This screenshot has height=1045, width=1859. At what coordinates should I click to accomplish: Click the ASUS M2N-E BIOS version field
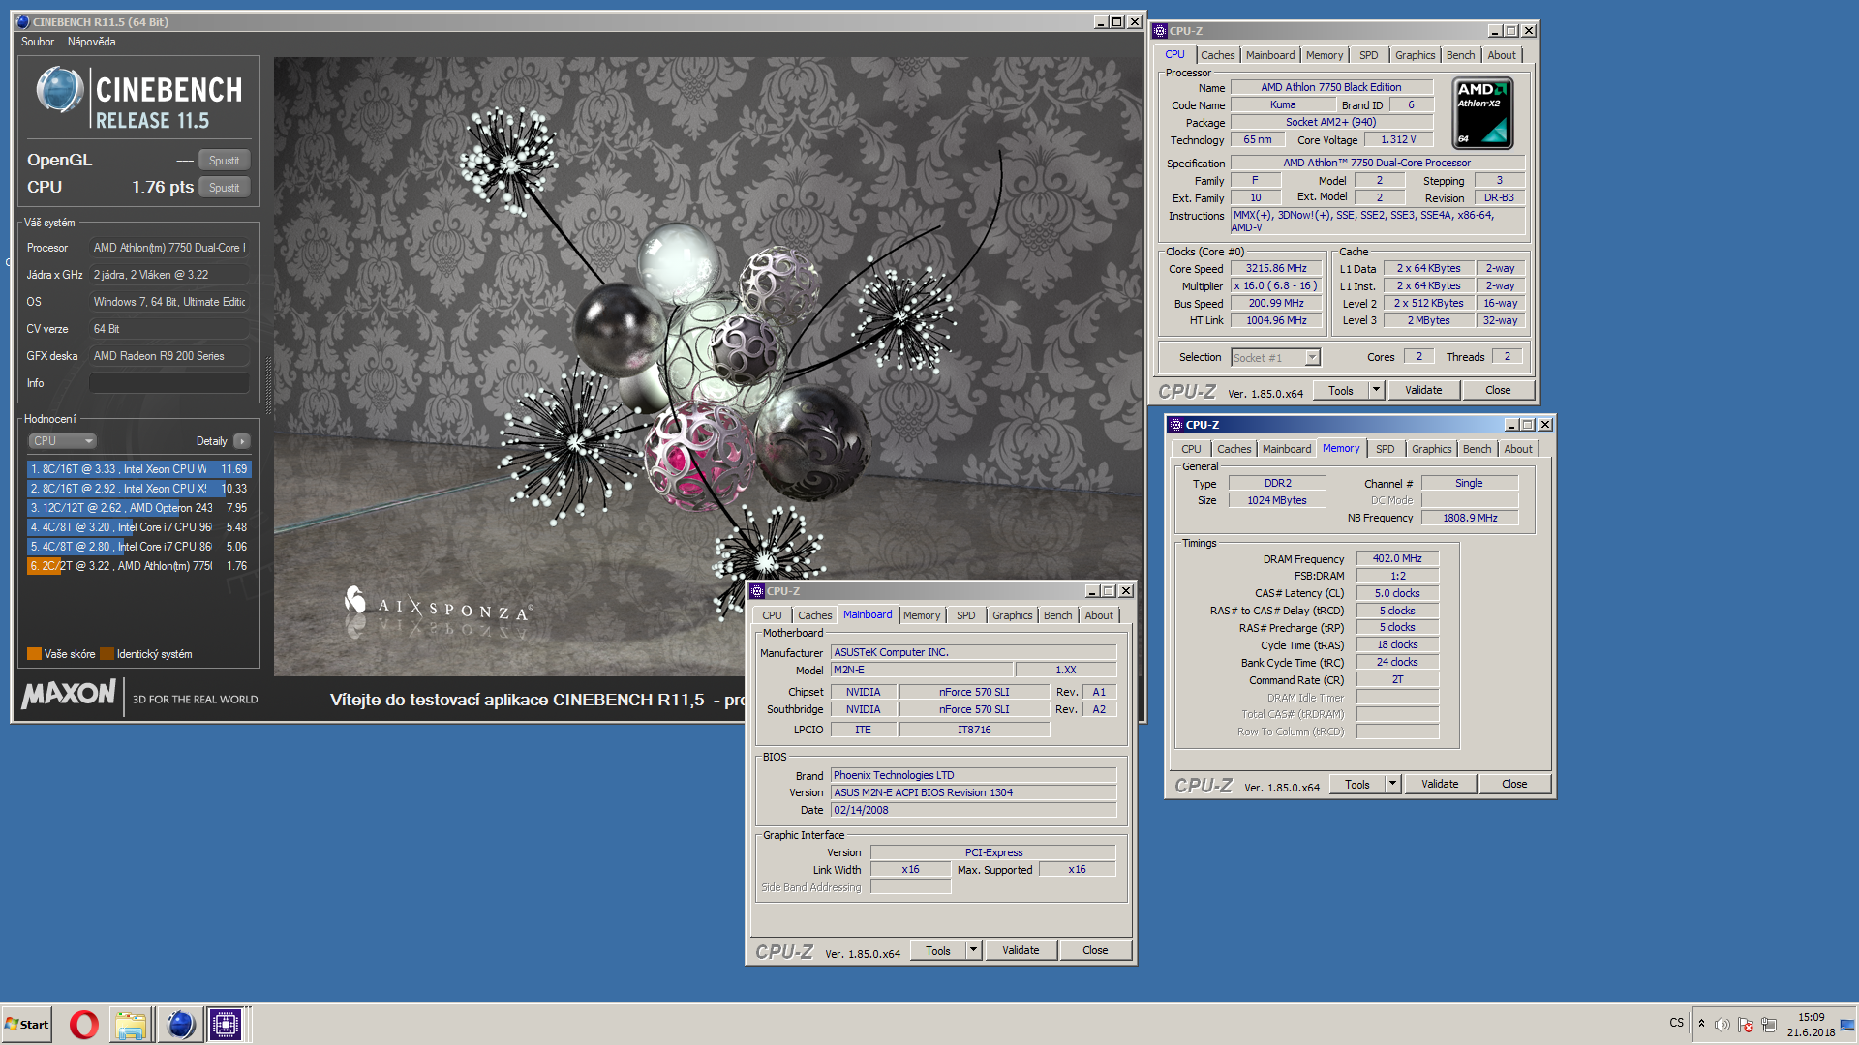[973, 793]
